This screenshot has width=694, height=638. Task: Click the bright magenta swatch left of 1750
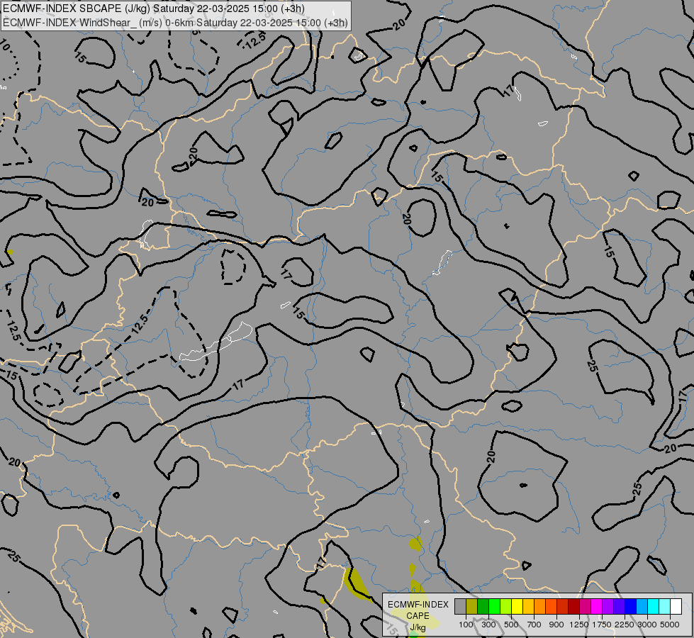[x=597, y=607]
